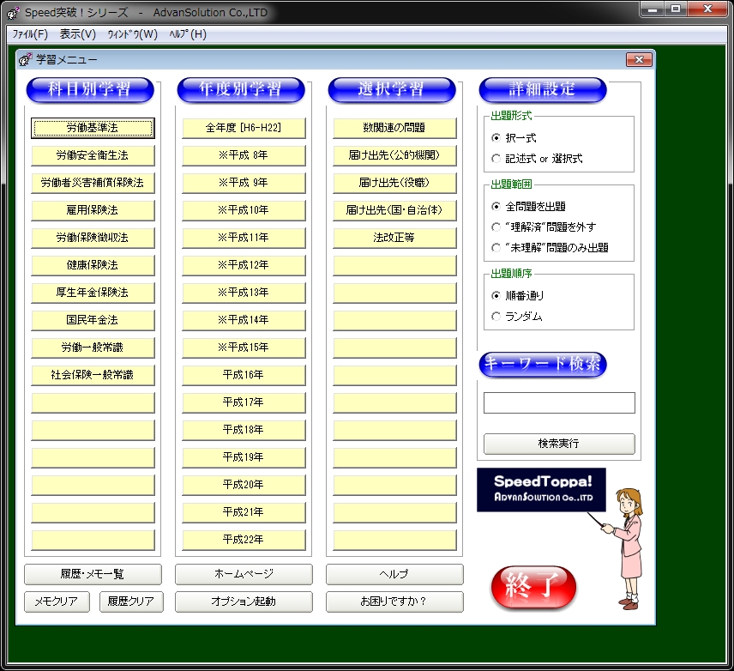
Task: Click 履歴クリア button
Action: click(131, 601)
